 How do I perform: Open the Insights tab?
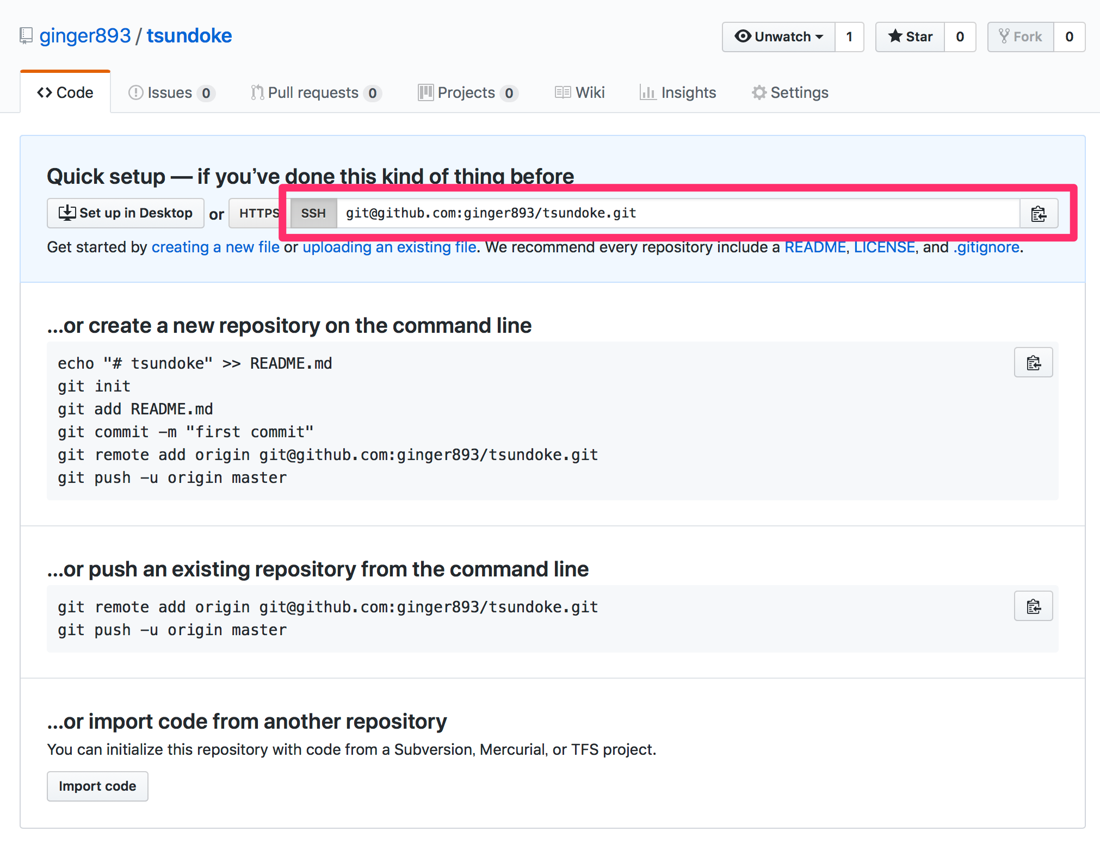point(678,93)
